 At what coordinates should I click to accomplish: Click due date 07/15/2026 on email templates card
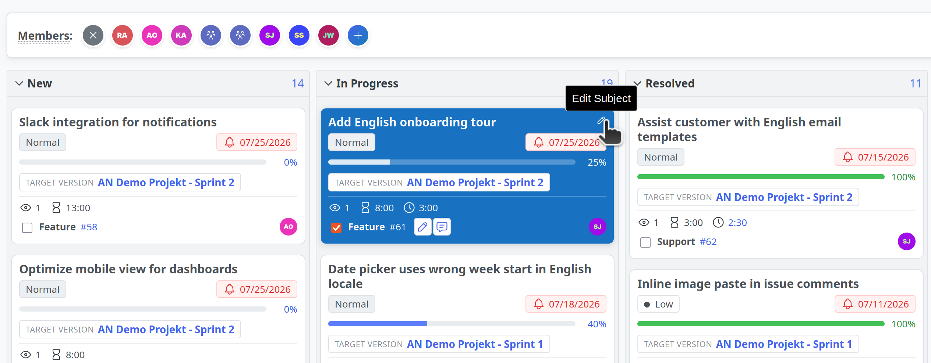pyautogui.click(x=875, y=157)
